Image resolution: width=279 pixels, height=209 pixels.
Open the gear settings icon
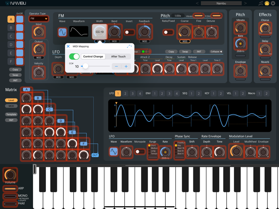[x=273, y=3]
